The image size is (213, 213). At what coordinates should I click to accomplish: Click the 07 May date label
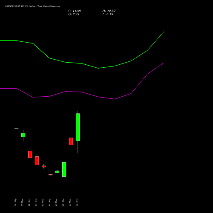pyautogui.click(x=22, y=203)
